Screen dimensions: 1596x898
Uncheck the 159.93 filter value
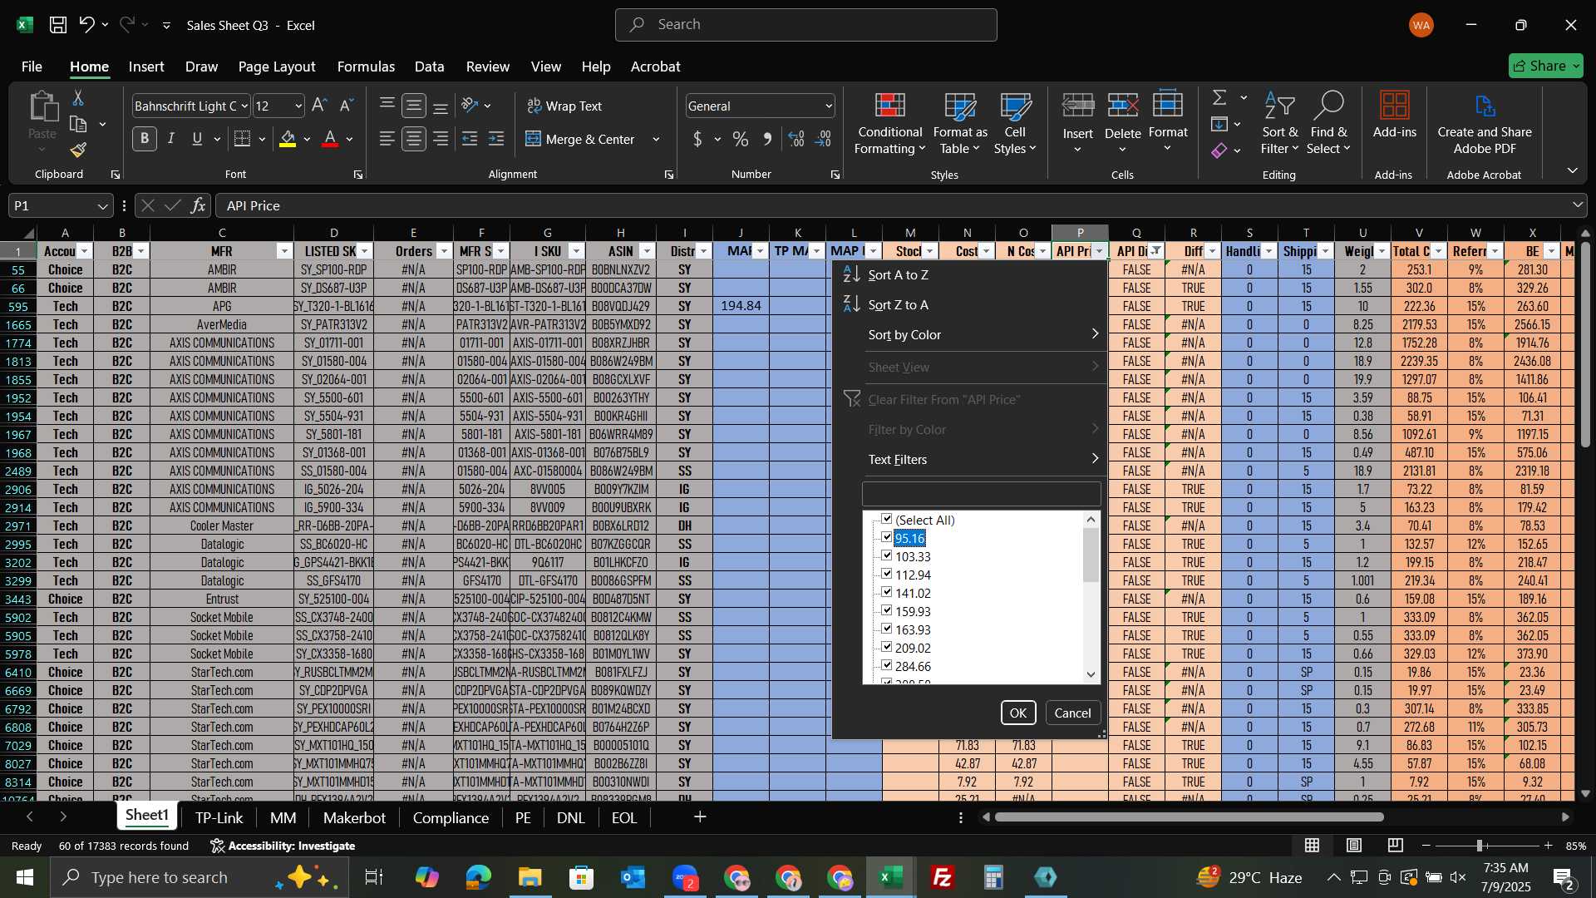[887, 610]
